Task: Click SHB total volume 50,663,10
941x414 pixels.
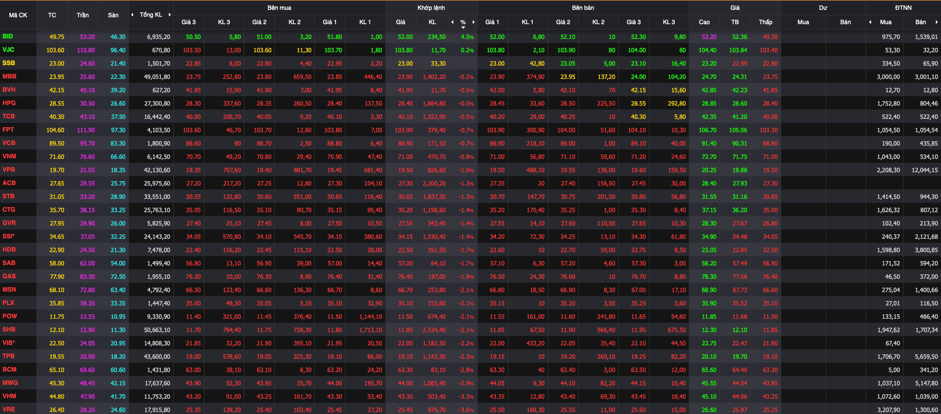Action: pos(157,330)
